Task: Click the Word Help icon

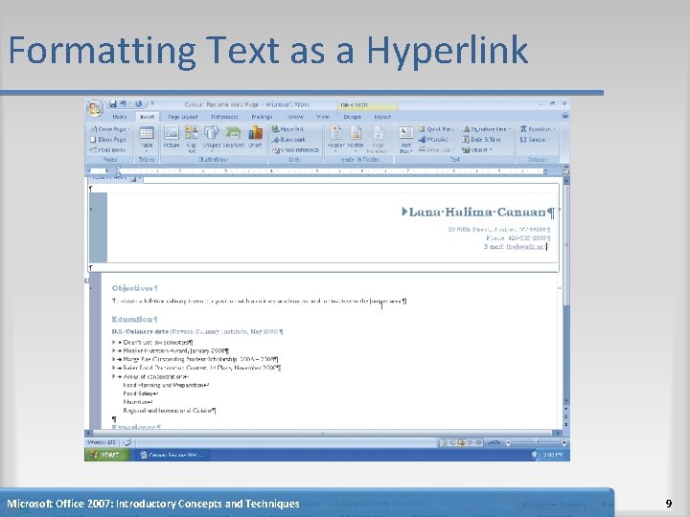Action: click(564, 116)
